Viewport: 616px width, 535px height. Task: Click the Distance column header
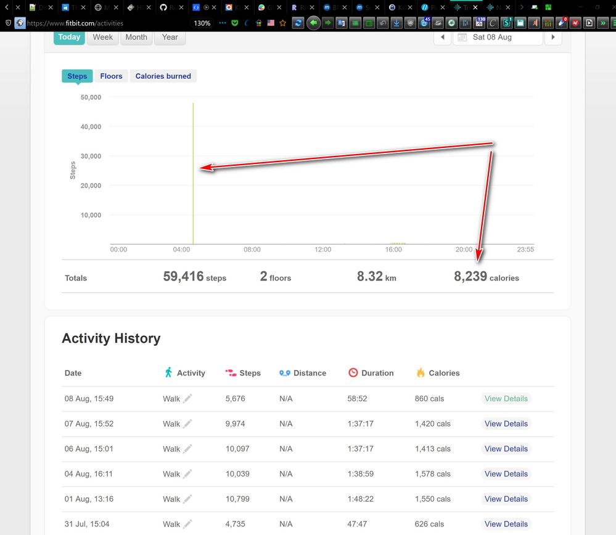coord(303,373)
